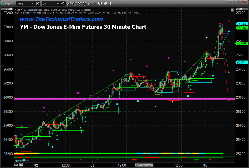Open the window pop-out menu button

pos(232,1)
